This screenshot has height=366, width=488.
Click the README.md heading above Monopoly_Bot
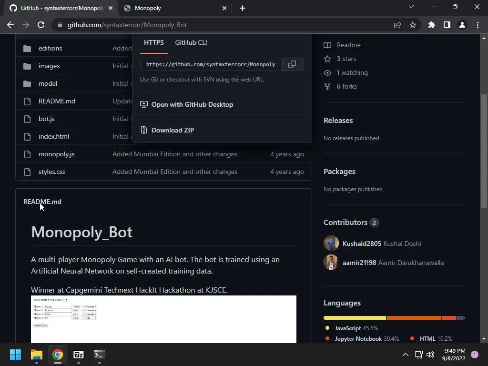[x=42, y=202]
